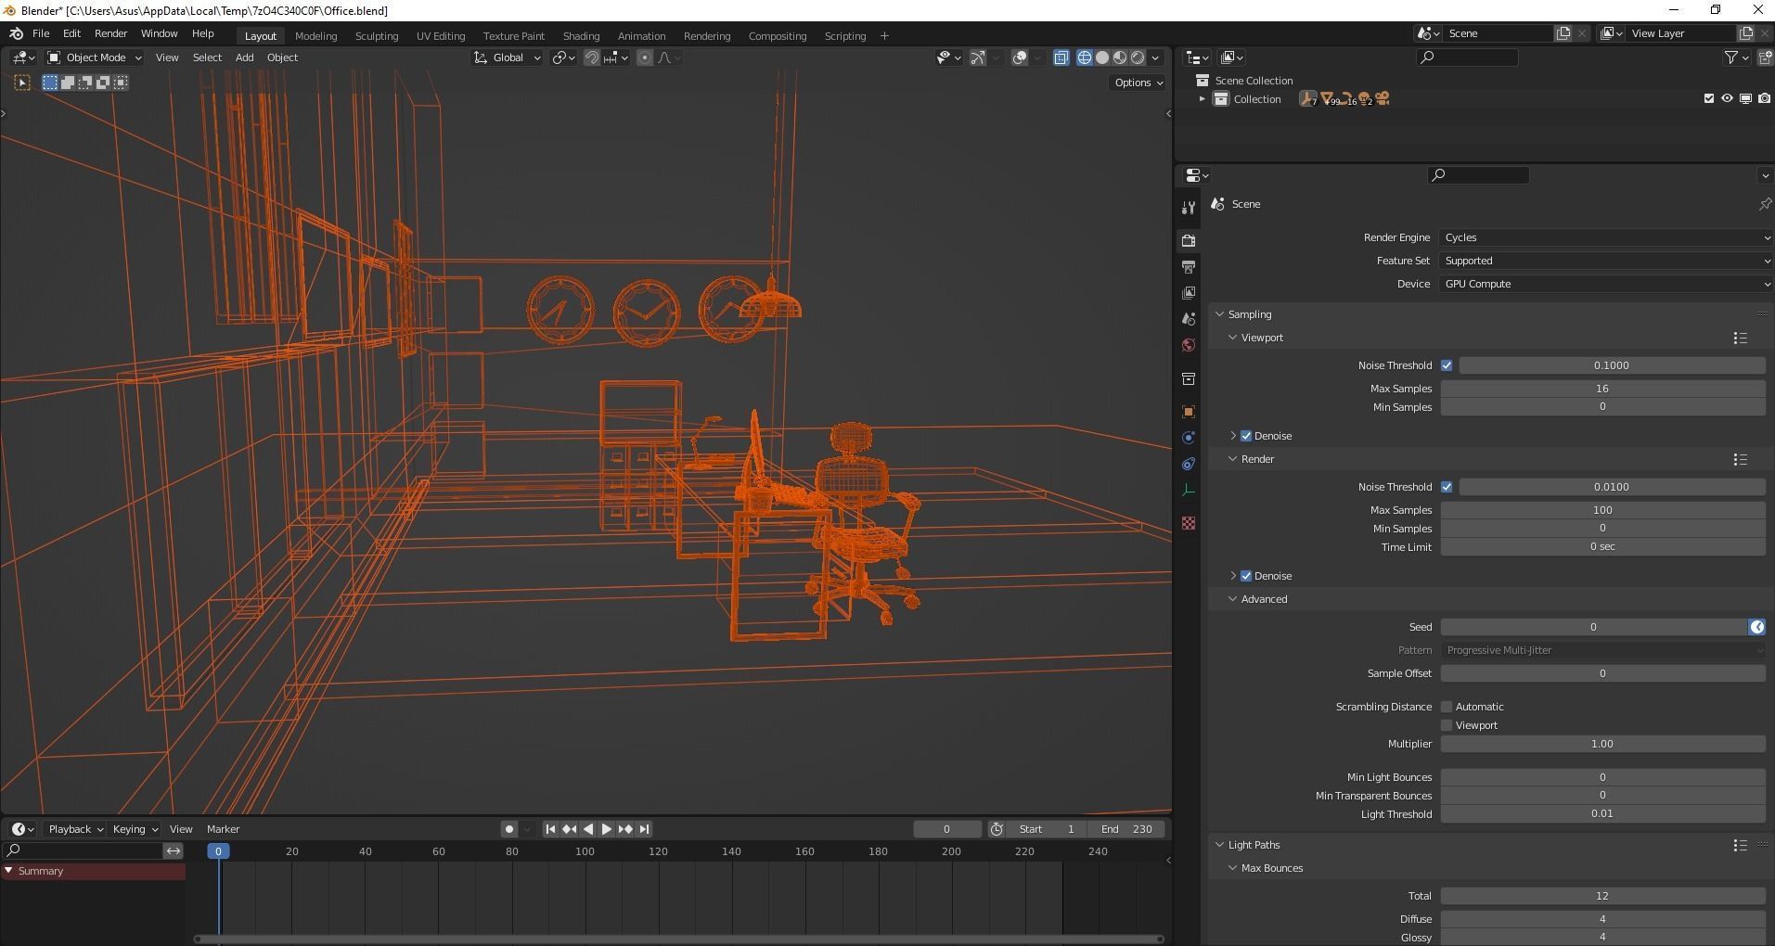Switch to the Compositing workspace tab
The height and width of the screenshot is (946, 1775).
[x=777, y=36]
